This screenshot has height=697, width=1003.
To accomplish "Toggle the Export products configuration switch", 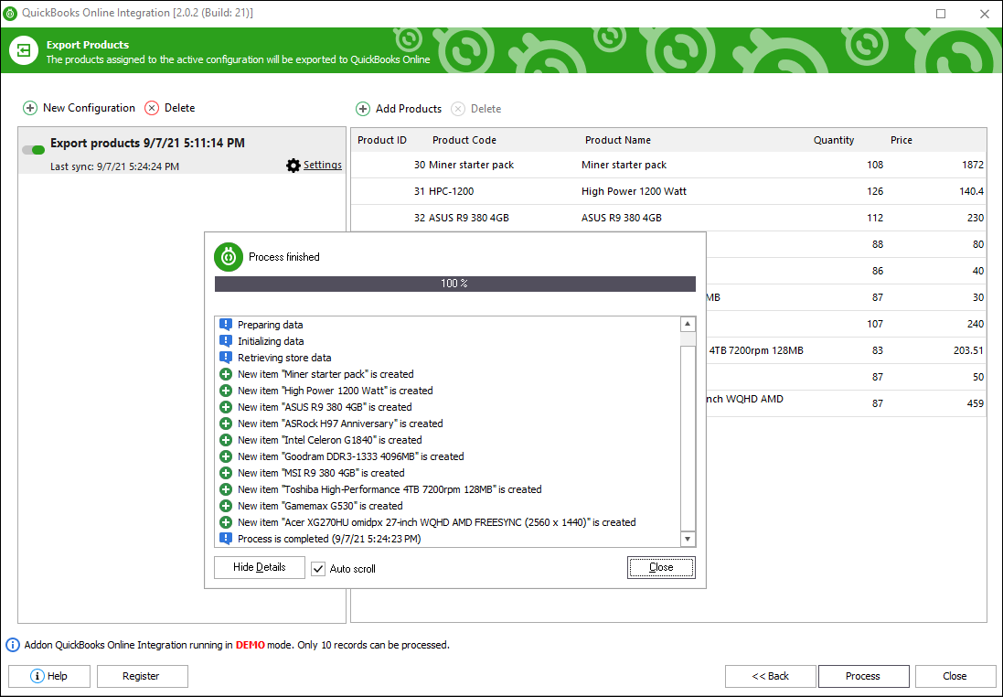I will (33, 150).
